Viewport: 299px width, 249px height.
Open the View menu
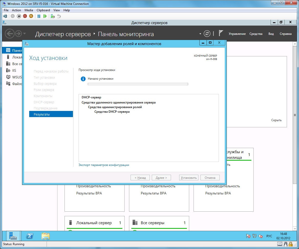pos(56,10)
